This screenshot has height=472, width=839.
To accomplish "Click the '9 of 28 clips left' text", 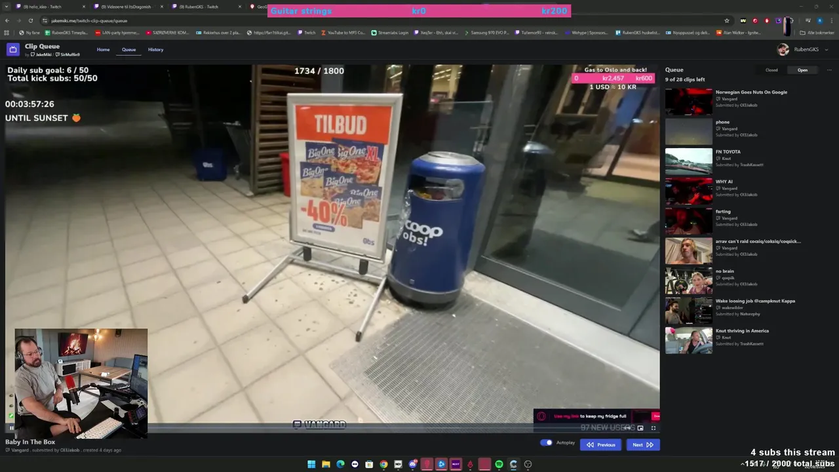I will tap(685, 79).
